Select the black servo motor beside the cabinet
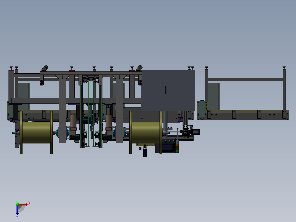This screenshot has width=296, height=222. coord(196,132)
